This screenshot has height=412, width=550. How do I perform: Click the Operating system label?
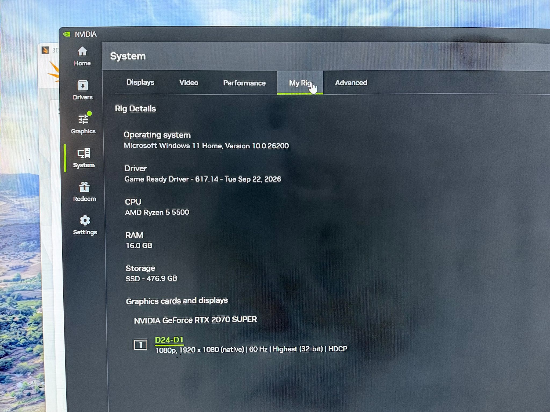click(x=157, y=135)
